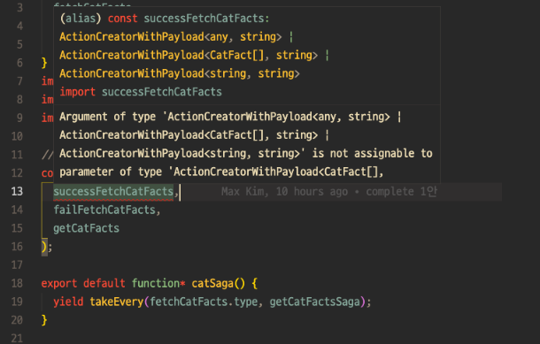540x344 pixels.
Task: Click the Max Kim git blame annotation
Action: tap(329, 192)
